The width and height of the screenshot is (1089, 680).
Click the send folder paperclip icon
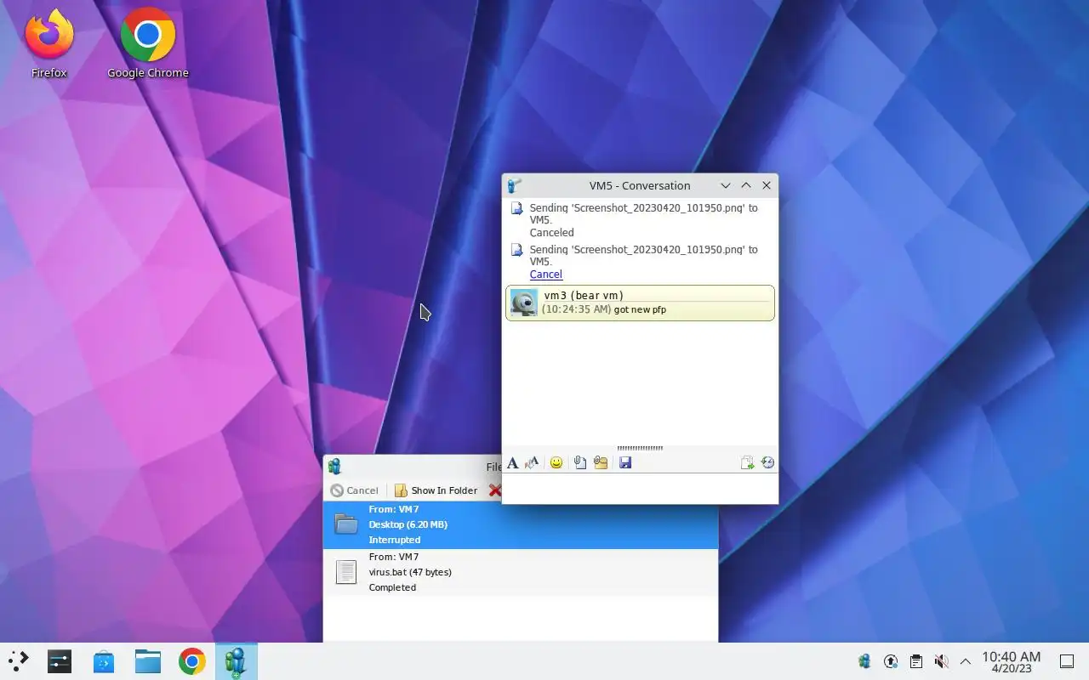click(601, 463)
